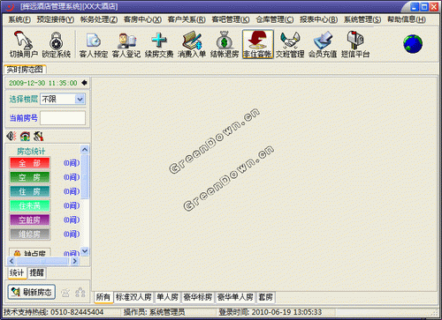Open 交班管理 shift handover tool

point(290,44)
